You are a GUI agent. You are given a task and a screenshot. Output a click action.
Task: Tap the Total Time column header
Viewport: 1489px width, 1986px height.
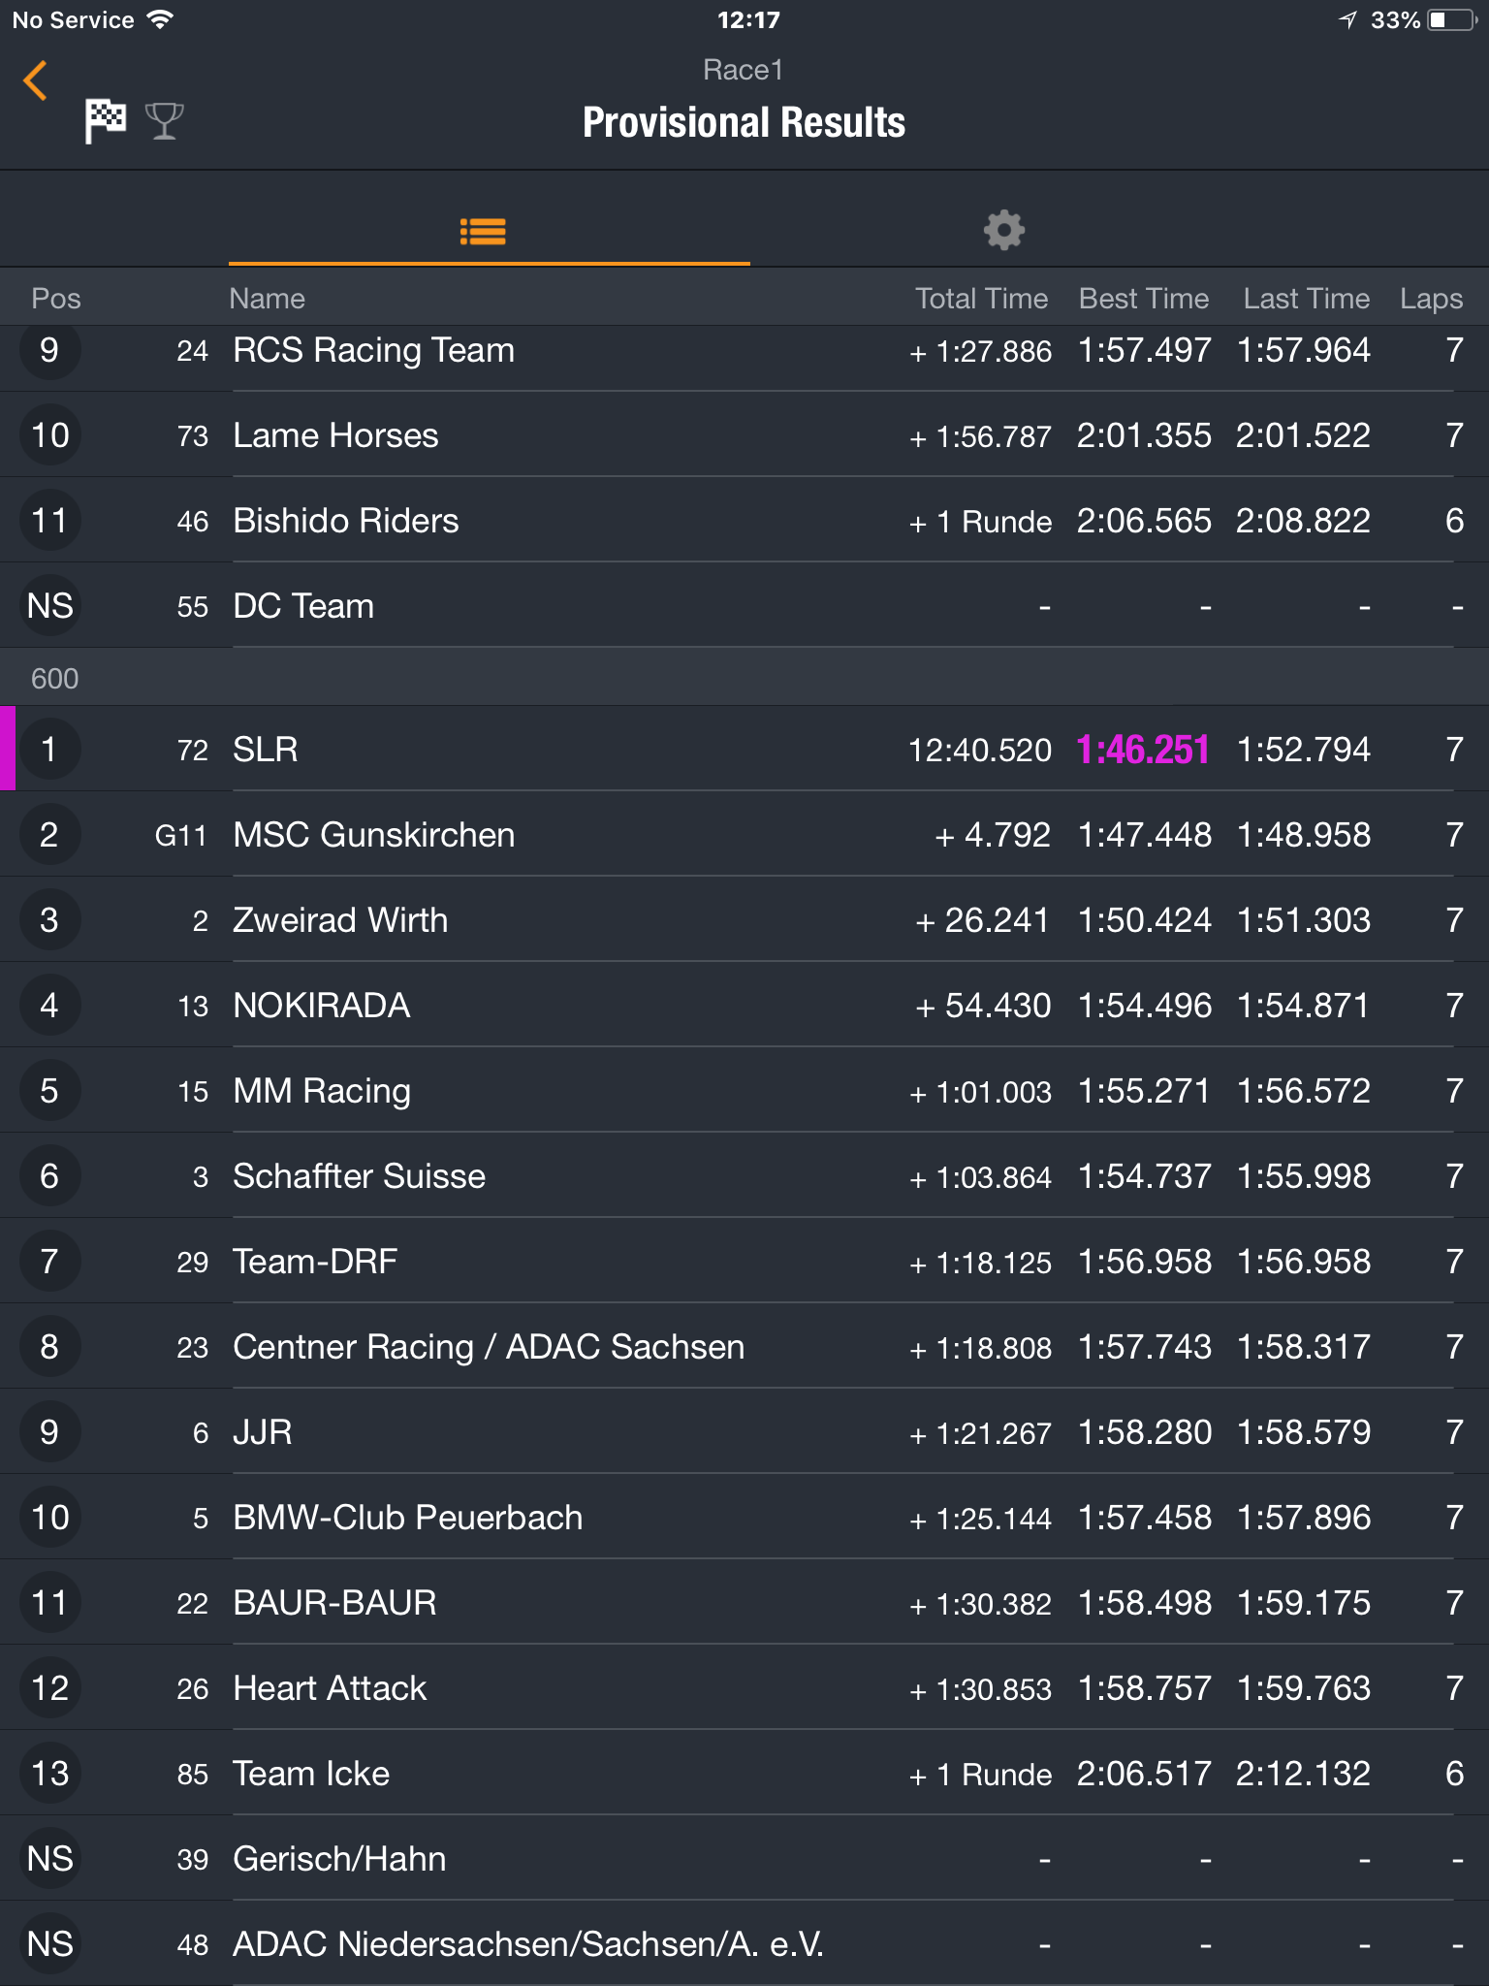(x=981, y=299)
